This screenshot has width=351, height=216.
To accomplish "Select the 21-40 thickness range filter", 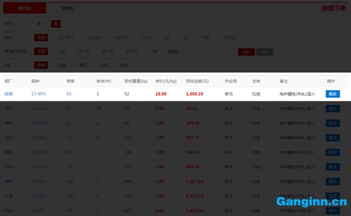I will click(x=84, y=51).
